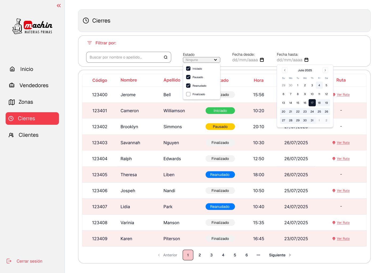Open the Fecha hasta calendar icon
The image size is (384, 273).
(x=306, y=60)
